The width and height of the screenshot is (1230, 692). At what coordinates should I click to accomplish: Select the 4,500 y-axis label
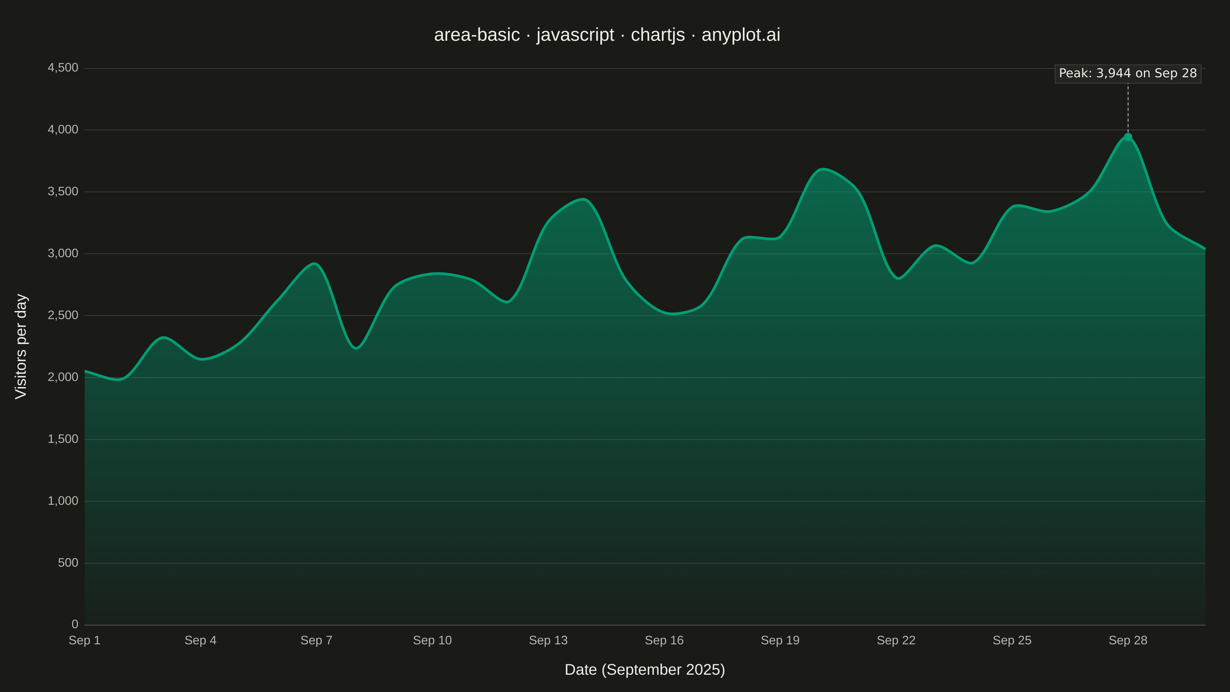[63, 68]
